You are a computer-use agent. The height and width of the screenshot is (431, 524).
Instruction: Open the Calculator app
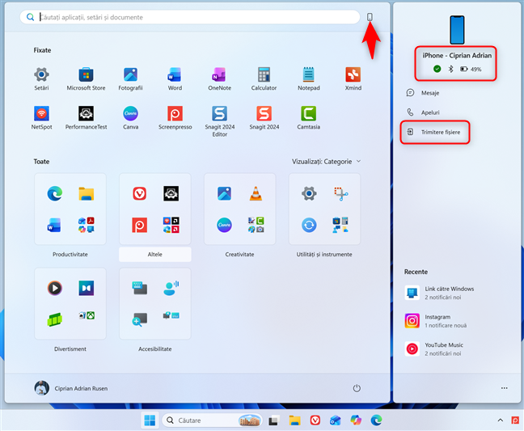coord(264,79)
